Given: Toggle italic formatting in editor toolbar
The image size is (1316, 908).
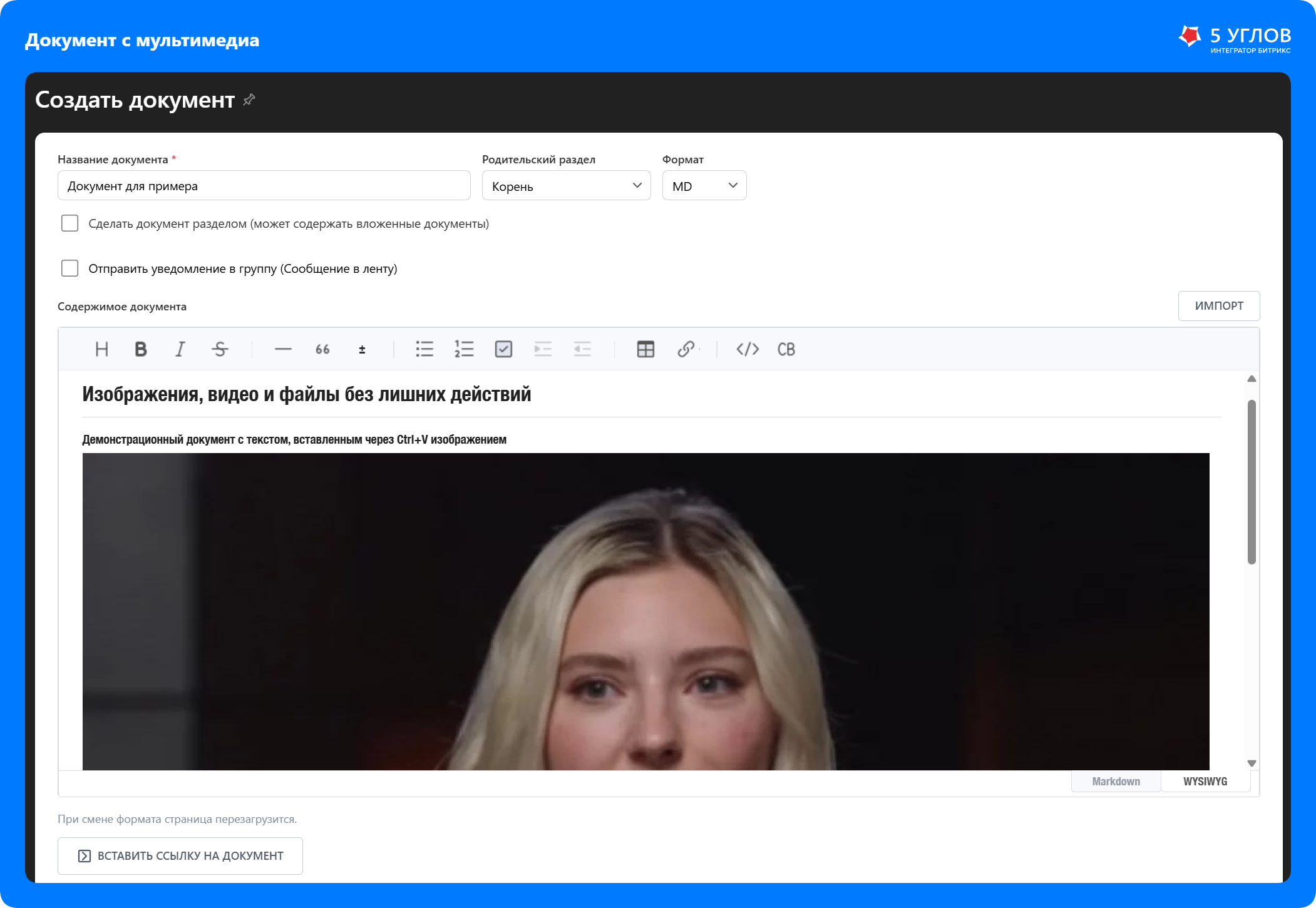Looking at the screenshot, I should 180,349.
